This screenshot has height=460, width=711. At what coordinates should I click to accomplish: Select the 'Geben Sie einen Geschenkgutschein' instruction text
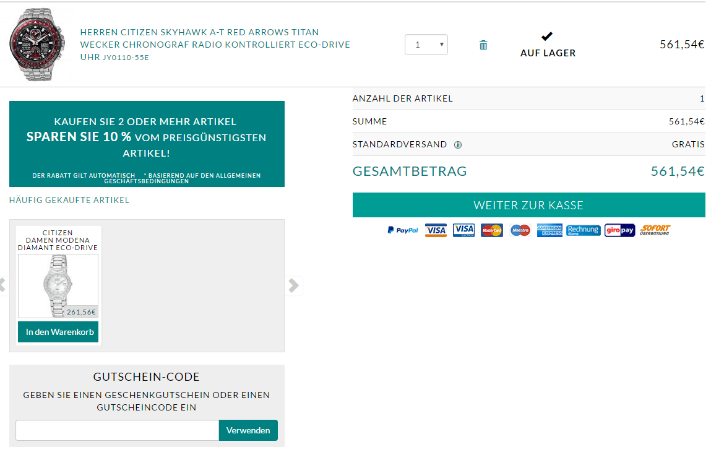(147, 401)
